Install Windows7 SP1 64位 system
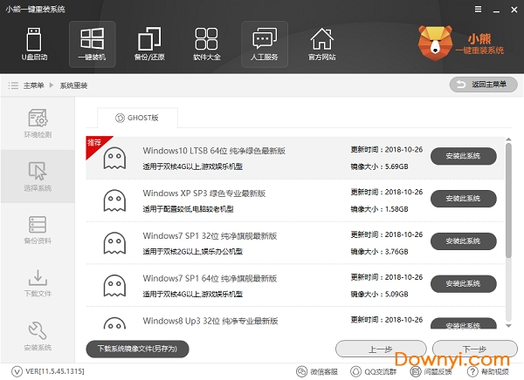This screenshot has height=380, width=524. pos(463,283)
